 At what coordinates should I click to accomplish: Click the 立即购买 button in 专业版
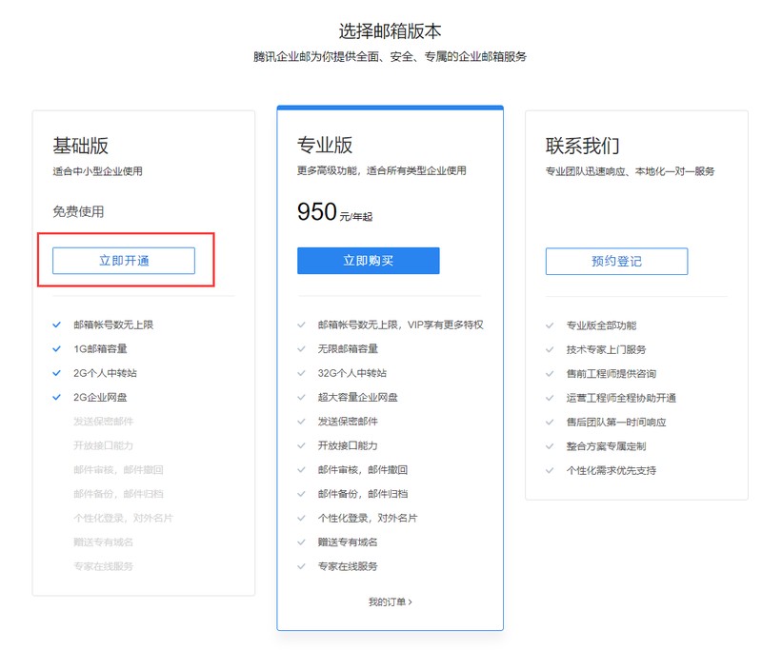tap(369, 261)
